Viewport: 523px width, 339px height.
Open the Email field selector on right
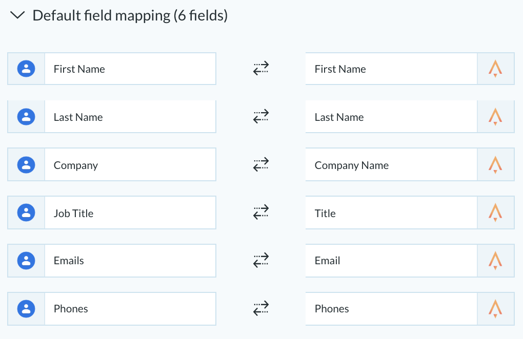pos(391,261)
